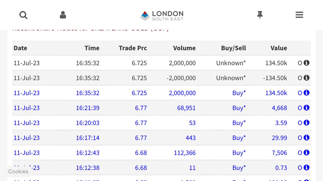The width and height of the screenshot is (323, 181).
Task: Show info for 16:21:39 trade
Action: point(307,108)
